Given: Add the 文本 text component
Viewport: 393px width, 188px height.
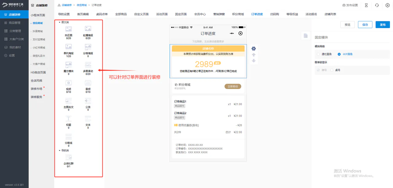Looking at the screenshot, I should pos(88,122).
